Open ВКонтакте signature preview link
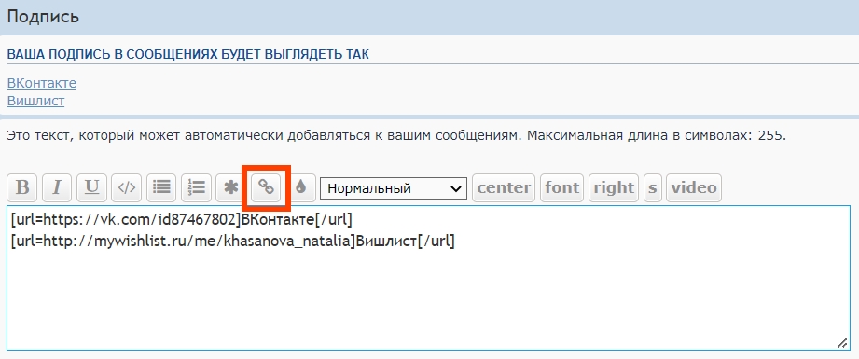This screenshot has width=859, height=359. pos(42,83)
